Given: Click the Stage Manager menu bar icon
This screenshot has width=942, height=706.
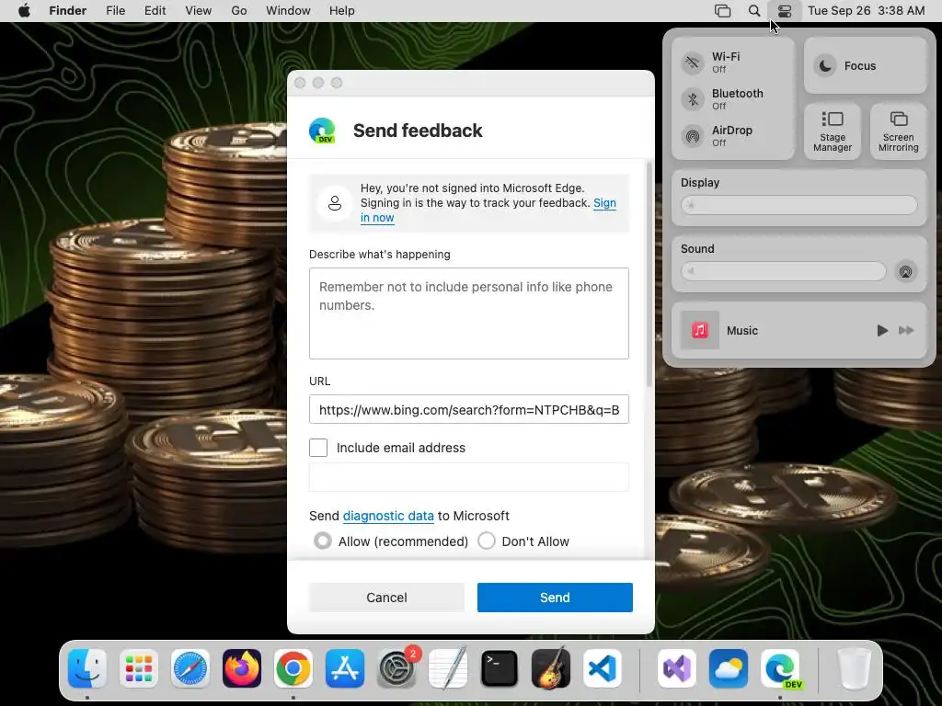Looking at the screenshot, I should pyautogui.click(x=723, y=11).
